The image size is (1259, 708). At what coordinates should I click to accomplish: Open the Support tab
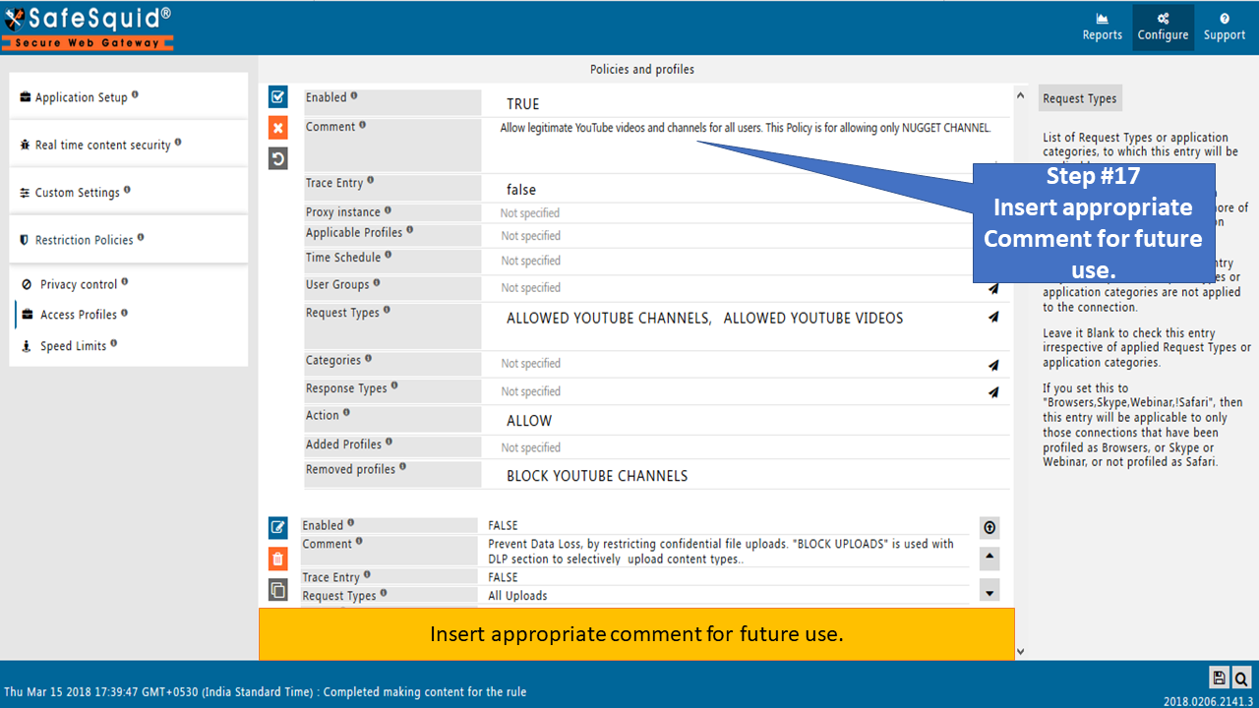[1224, 28]
